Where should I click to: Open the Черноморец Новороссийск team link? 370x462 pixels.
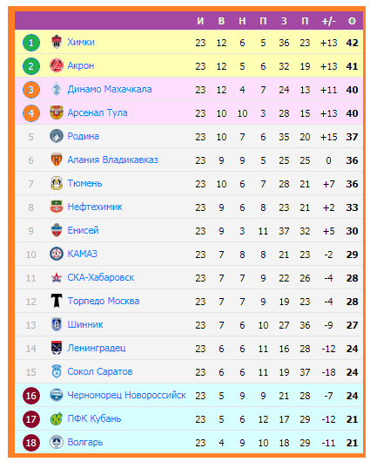(x=126, y=395)
